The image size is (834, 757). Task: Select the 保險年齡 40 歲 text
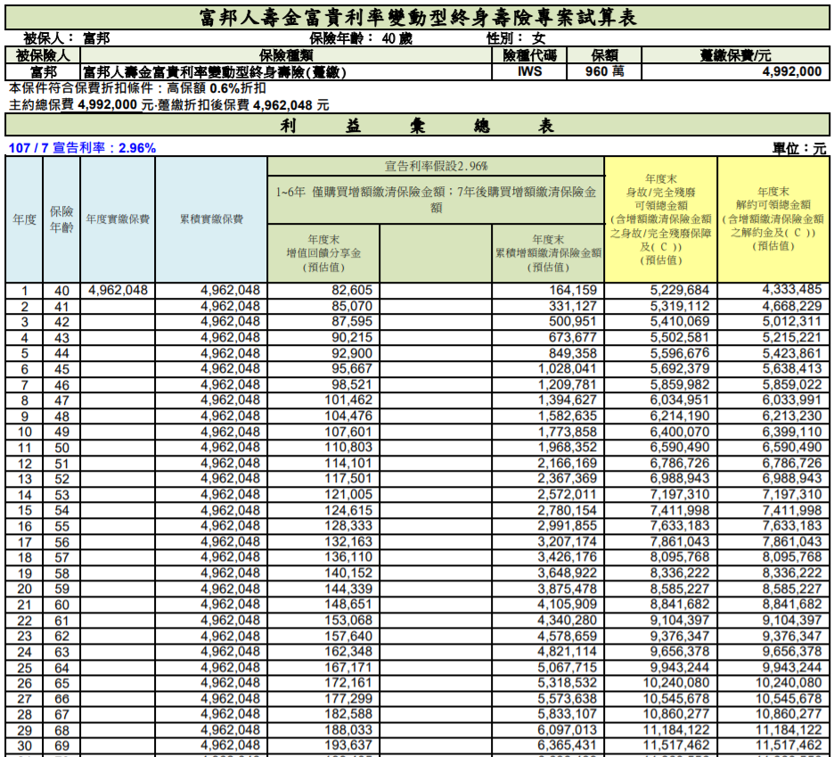click(x=361, y=38)
